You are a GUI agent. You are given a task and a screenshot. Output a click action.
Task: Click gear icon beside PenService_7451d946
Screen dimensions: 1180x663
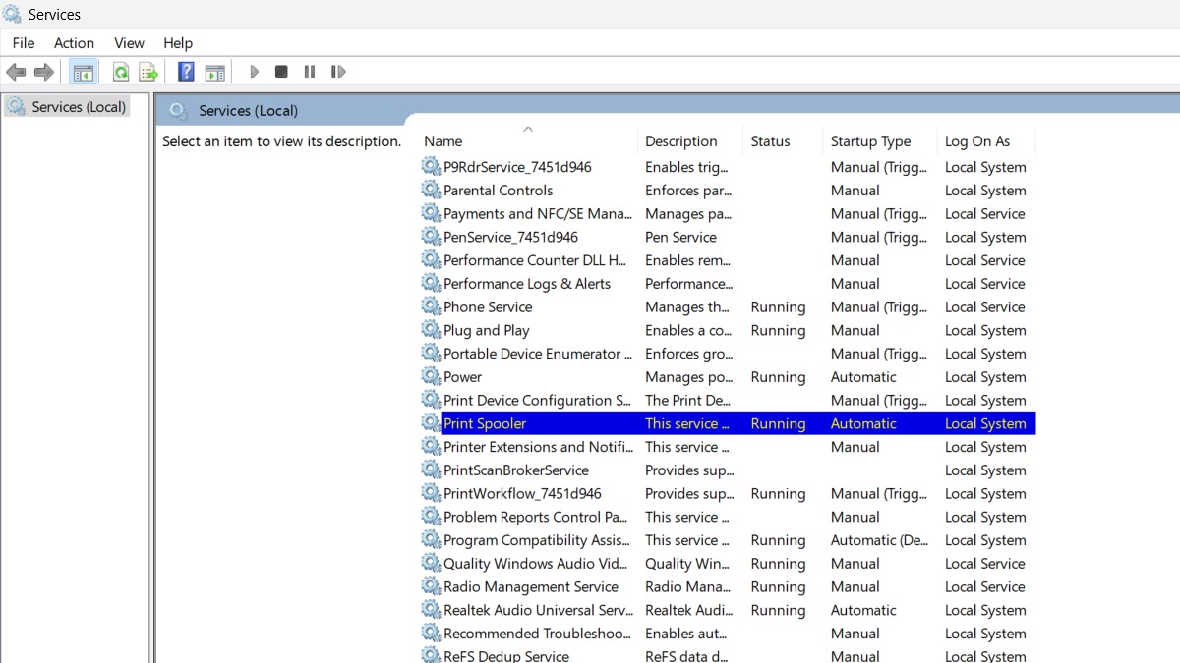click(431, 236)
